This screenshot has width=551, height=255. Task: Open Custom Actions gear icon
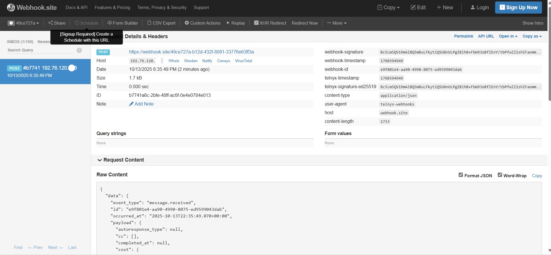(x=187, y=23)
